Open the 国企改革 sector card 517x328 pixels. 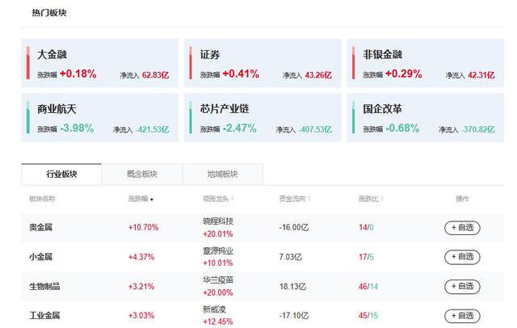click(426, 117)
